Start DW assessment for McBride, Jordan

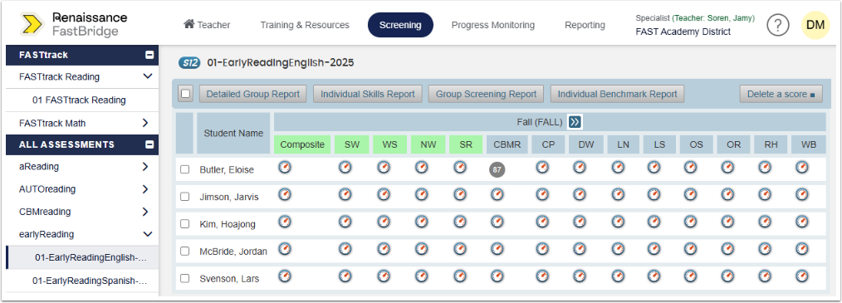[580, 248]
